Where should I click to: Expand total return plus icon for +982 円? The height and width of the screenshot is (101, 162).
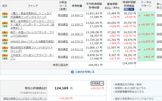[139, 15]
